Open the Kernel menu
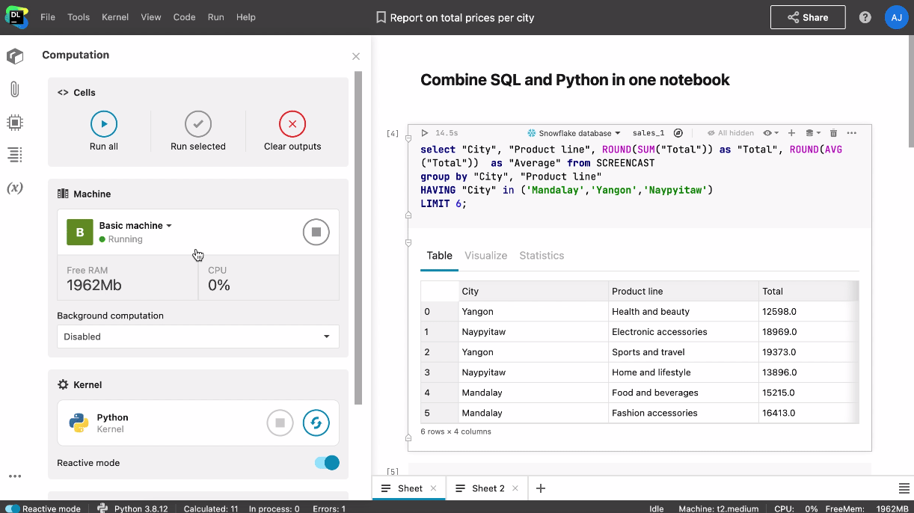This screenshot has height=513, width=914. click(x=114, y=17)
